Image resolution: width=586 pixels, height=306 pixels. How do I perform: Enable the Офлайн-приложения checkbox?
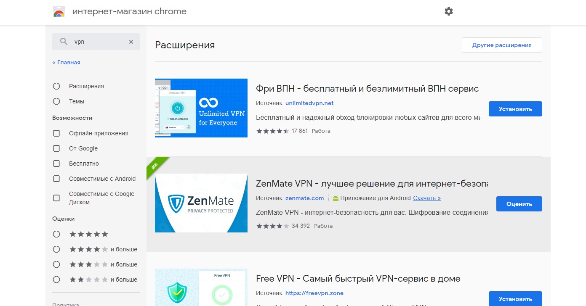pyautogui.click(x=56, y=133)
